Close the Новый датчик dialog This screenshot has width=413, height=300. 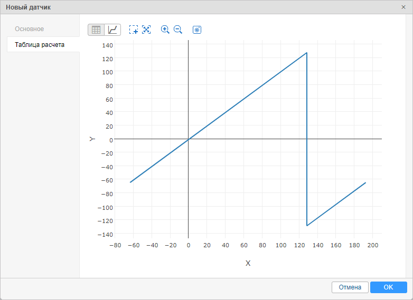(403, 7)
